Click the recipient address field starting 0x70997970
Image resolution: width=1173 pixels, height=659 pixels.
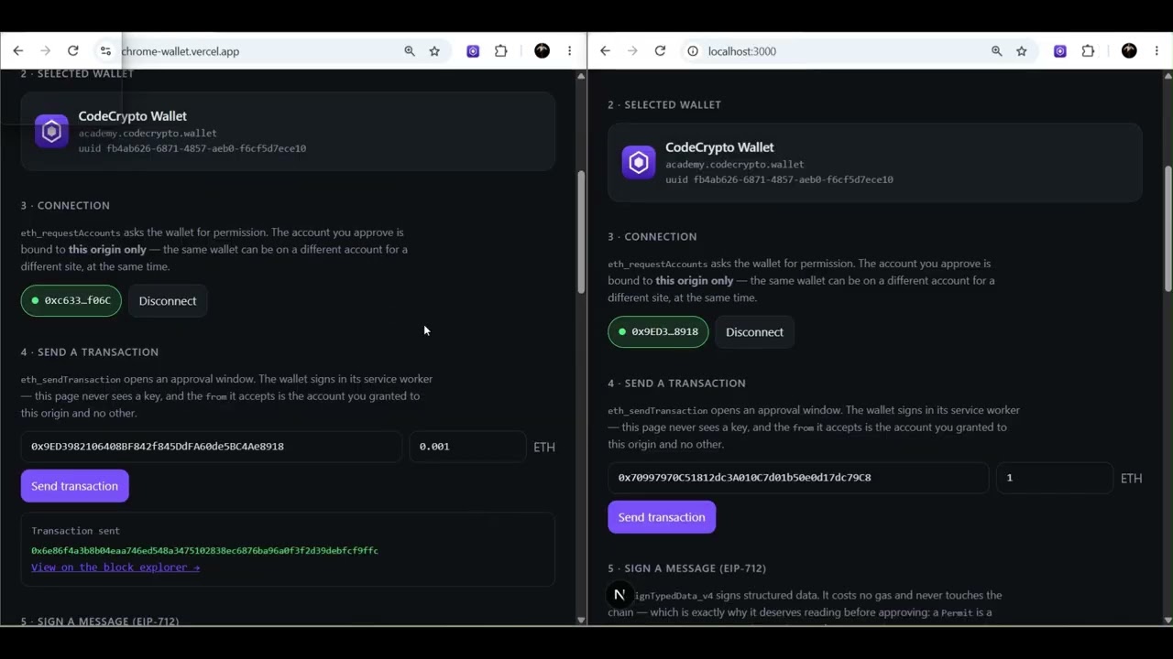798,478
